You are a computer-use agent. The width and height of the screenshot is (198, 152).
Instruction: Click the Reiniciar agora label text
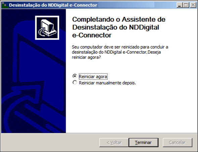pyautogui.click(x=93, y=77)
